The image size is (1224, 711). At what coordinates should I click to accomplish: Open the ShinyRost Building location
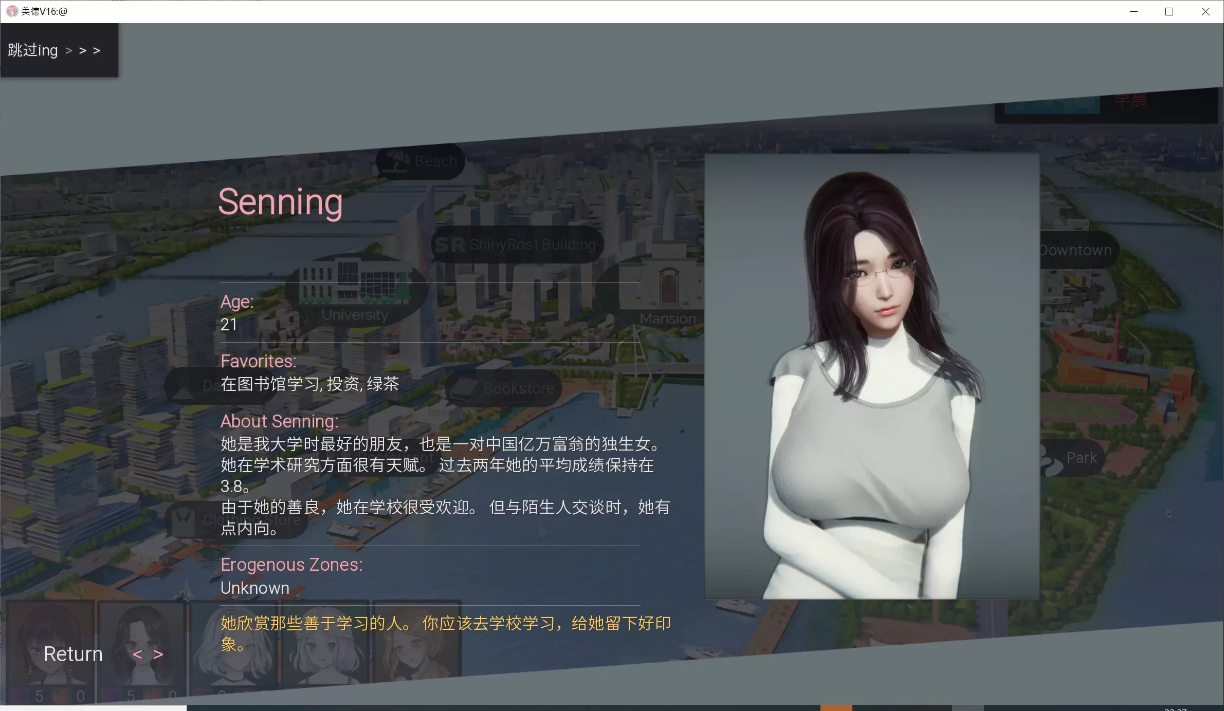(517, 245)
